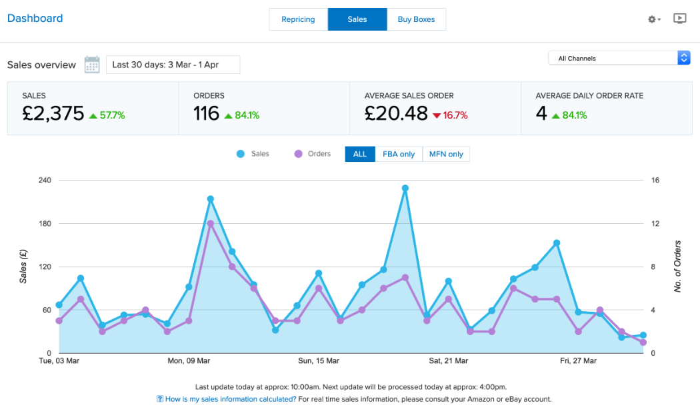The image size is (700, 413).
Task: Open the Buy Boxes tab
Action: (416, 19)
